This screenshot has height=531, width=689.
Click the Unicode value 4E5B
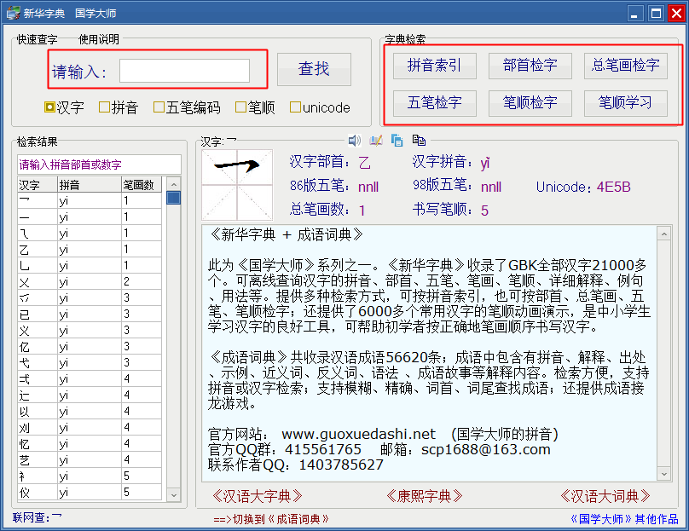pyautogui.click(x=613, y=188)
